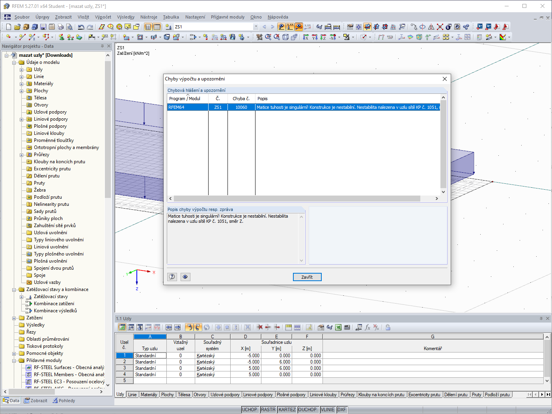
Task: Expand the Materiály tree node
Action: tap(22, 84)
